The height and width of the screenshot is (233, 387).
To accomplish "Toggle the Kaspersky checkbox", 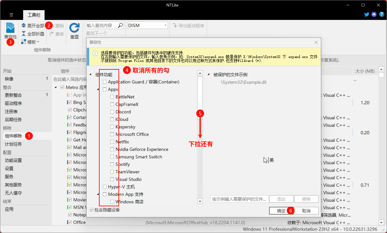I will click(x=112, y=127).
